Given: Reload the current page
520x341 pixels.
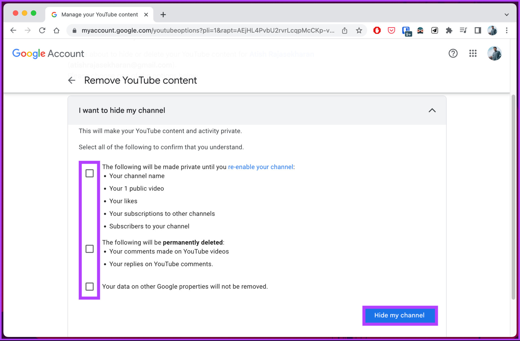Looking at the screenshot, I should (42, 30).
